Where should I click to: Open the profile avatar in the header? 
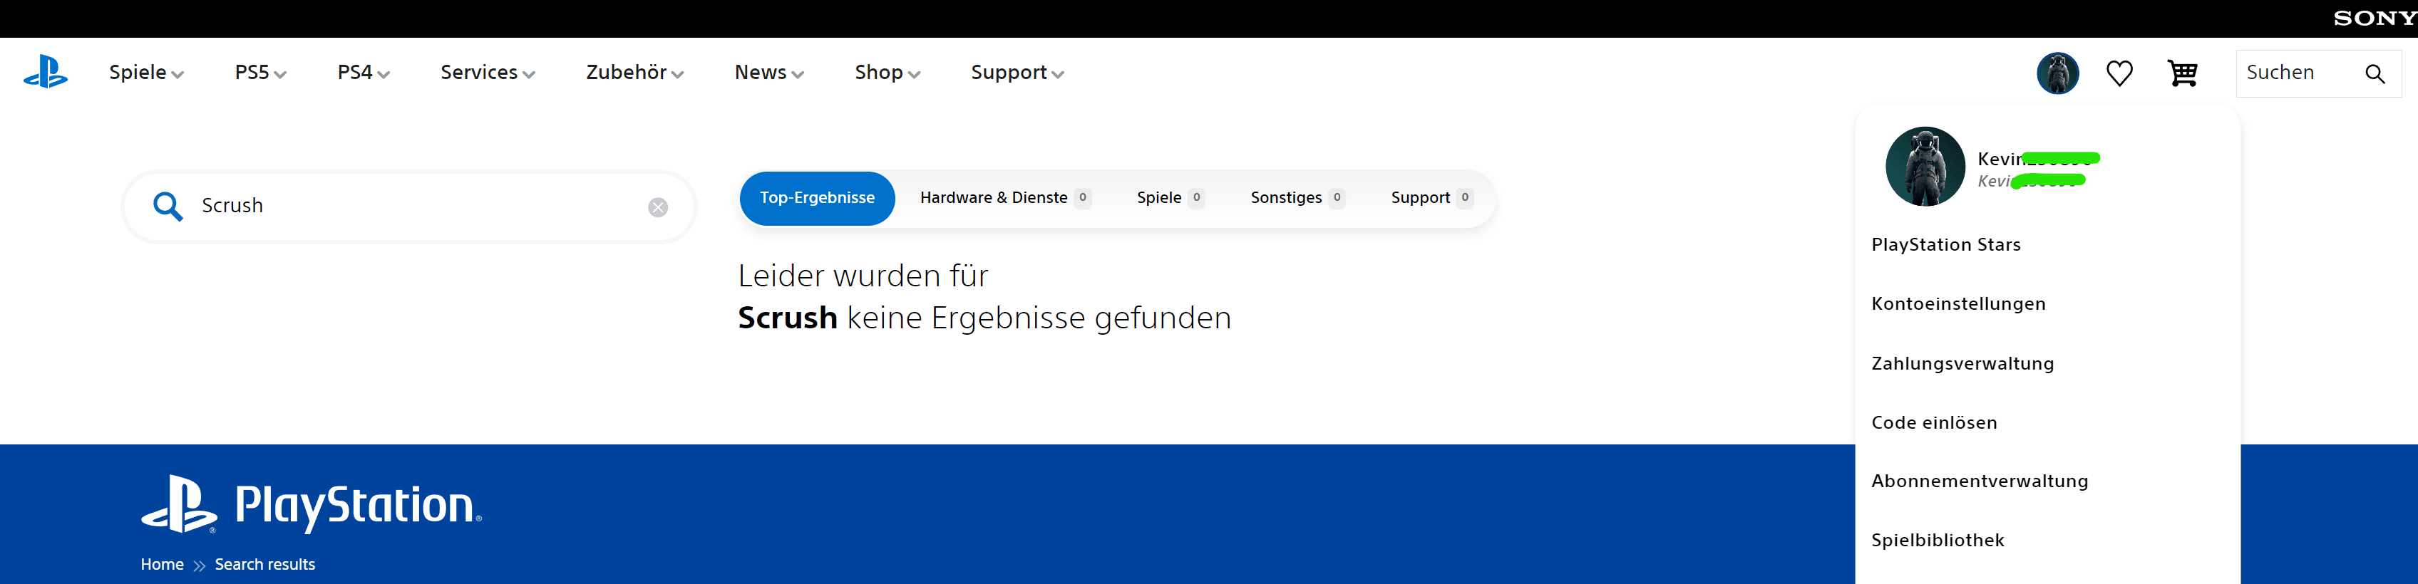2057,73
